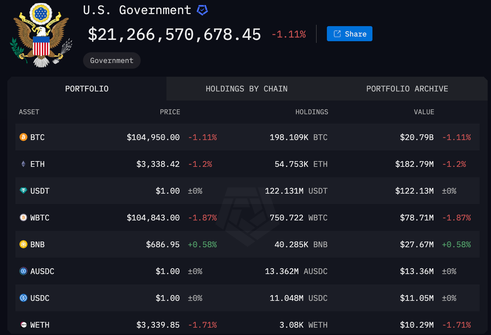Click the BTC coin icon
The image size is (491, 335).
[23, 137]
